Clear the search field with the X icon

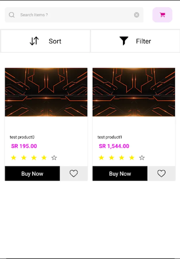point(137,15)
